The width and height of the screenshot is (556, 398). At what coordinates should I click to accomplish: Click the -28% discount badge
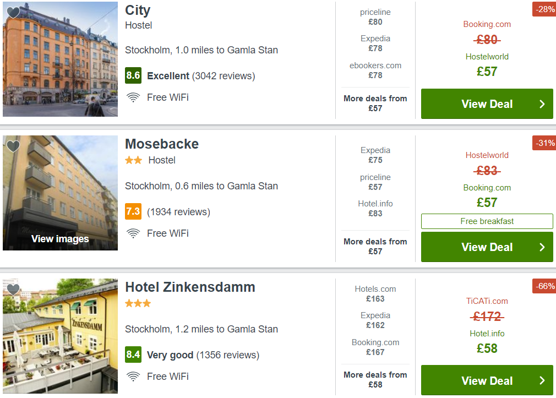(544, 9)
